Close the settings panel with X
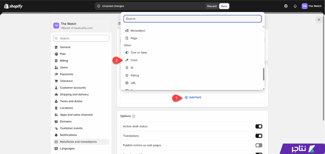 (x=319, y=20)
